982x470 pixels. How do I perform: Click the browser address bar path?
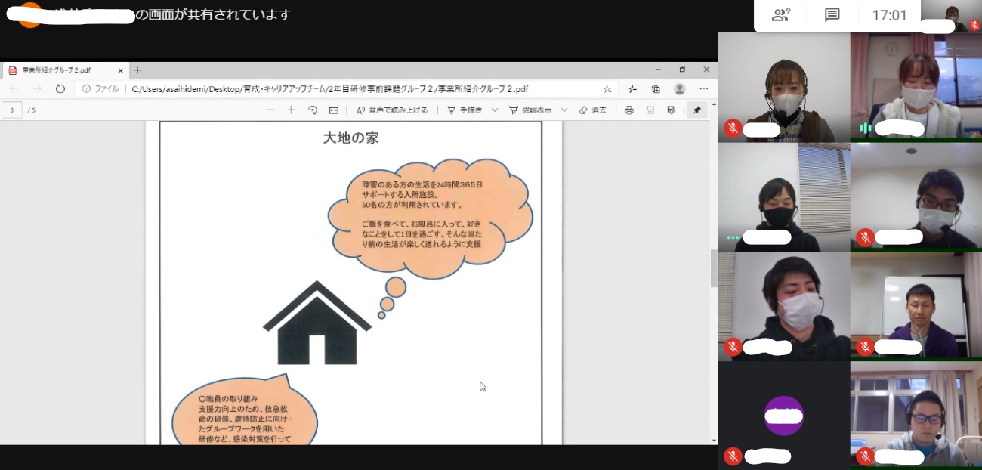tap(329, 89)
